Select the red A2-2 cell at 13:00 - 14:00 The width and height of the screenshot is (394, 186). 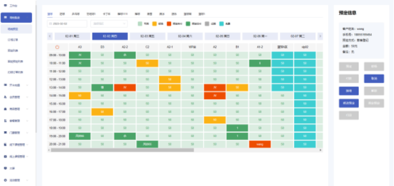125,88
